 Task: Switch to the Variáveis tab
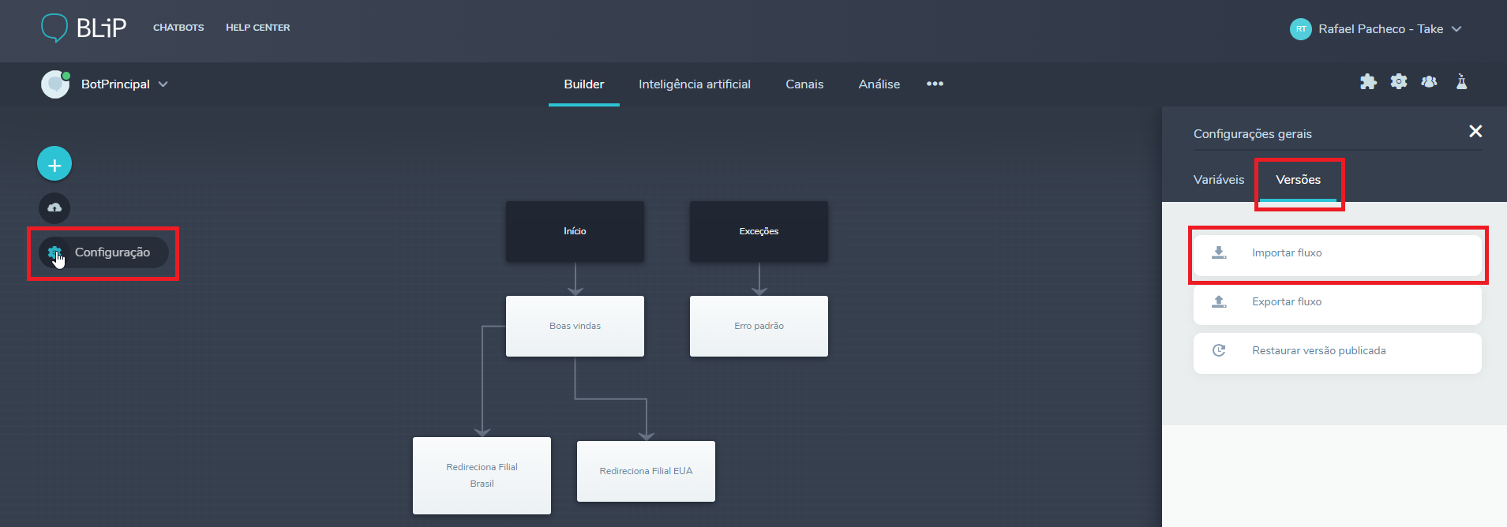[x=1218, y=180]
